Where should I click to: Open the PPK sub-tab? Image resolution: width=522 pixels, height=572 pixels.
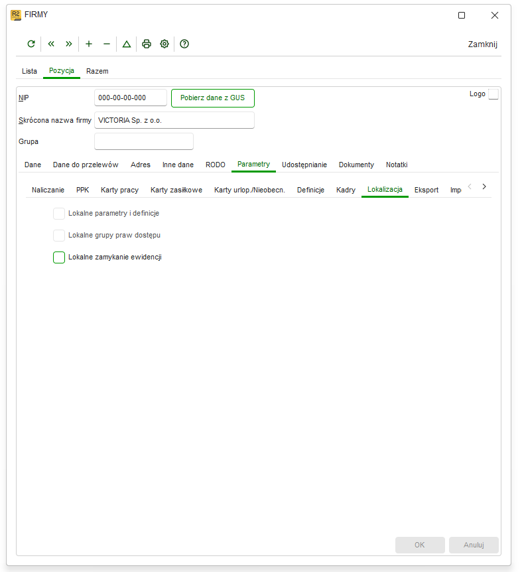(x=83, y=190)
